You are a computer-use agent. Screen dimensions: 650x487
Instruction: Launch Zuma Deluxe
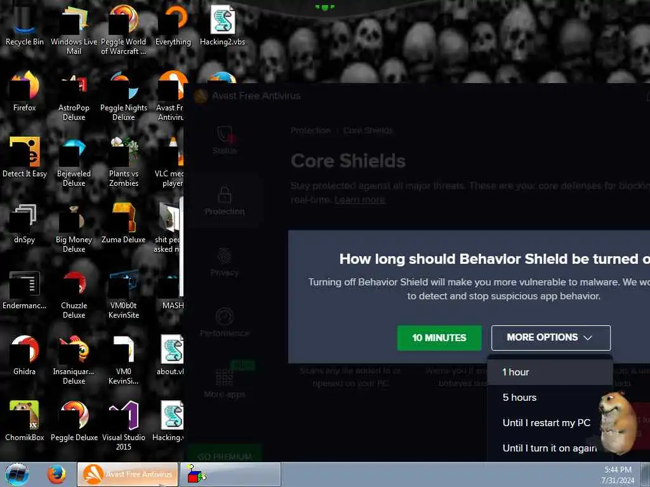124,223
